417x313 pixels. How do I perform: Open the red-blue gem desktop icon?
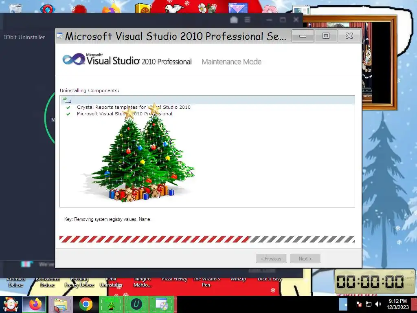(48, 9)
